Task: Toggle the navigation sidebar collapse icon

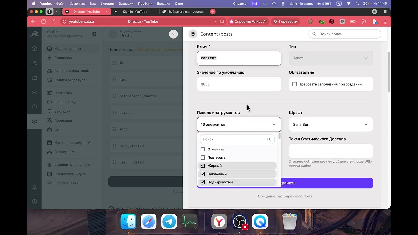Action: [94, 34]
